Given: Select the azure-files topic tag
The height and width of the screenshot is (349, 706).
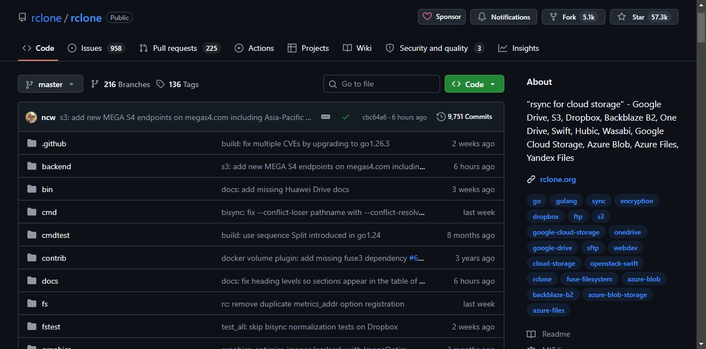Looking at the screenshot, I should (x=548, y=310).
